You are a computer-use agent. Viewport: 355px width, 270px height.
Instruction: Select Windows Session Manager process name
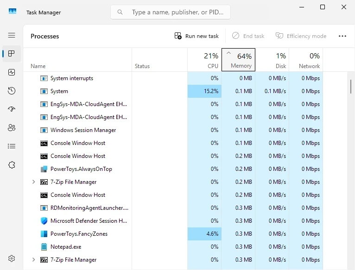[83, 130]
